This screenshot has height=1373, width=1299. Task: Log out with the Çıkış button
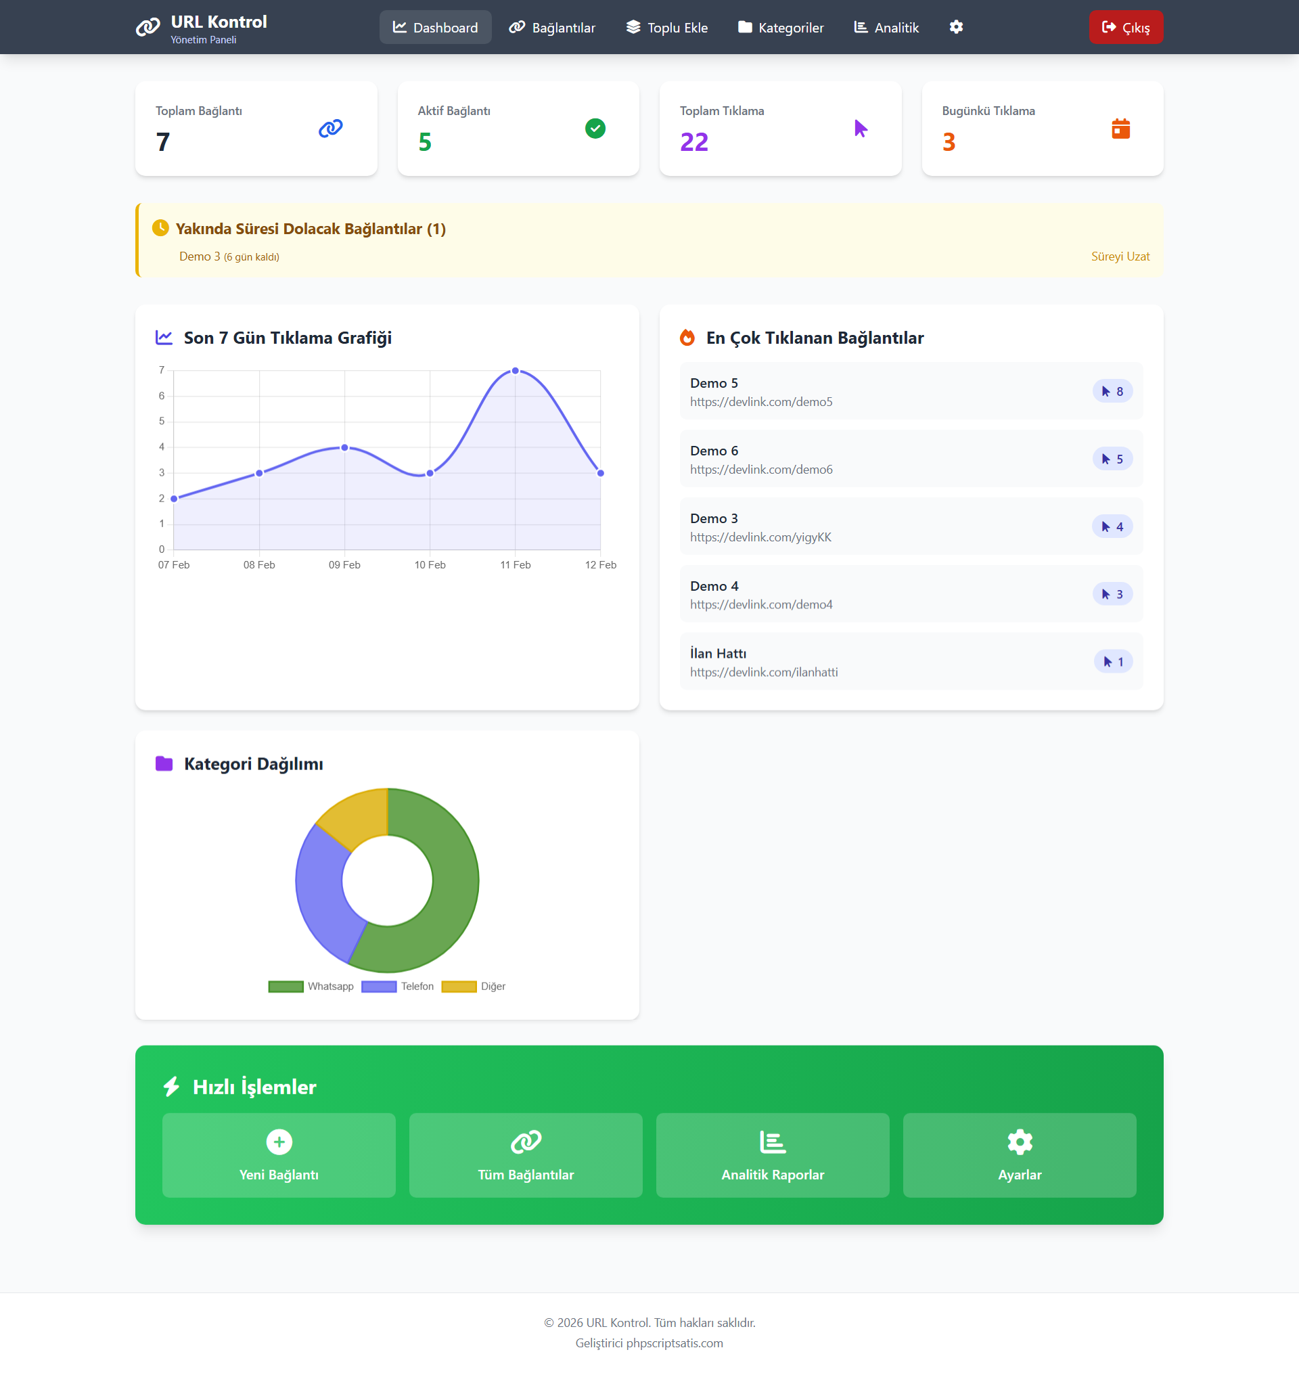tap(1126, 27)
